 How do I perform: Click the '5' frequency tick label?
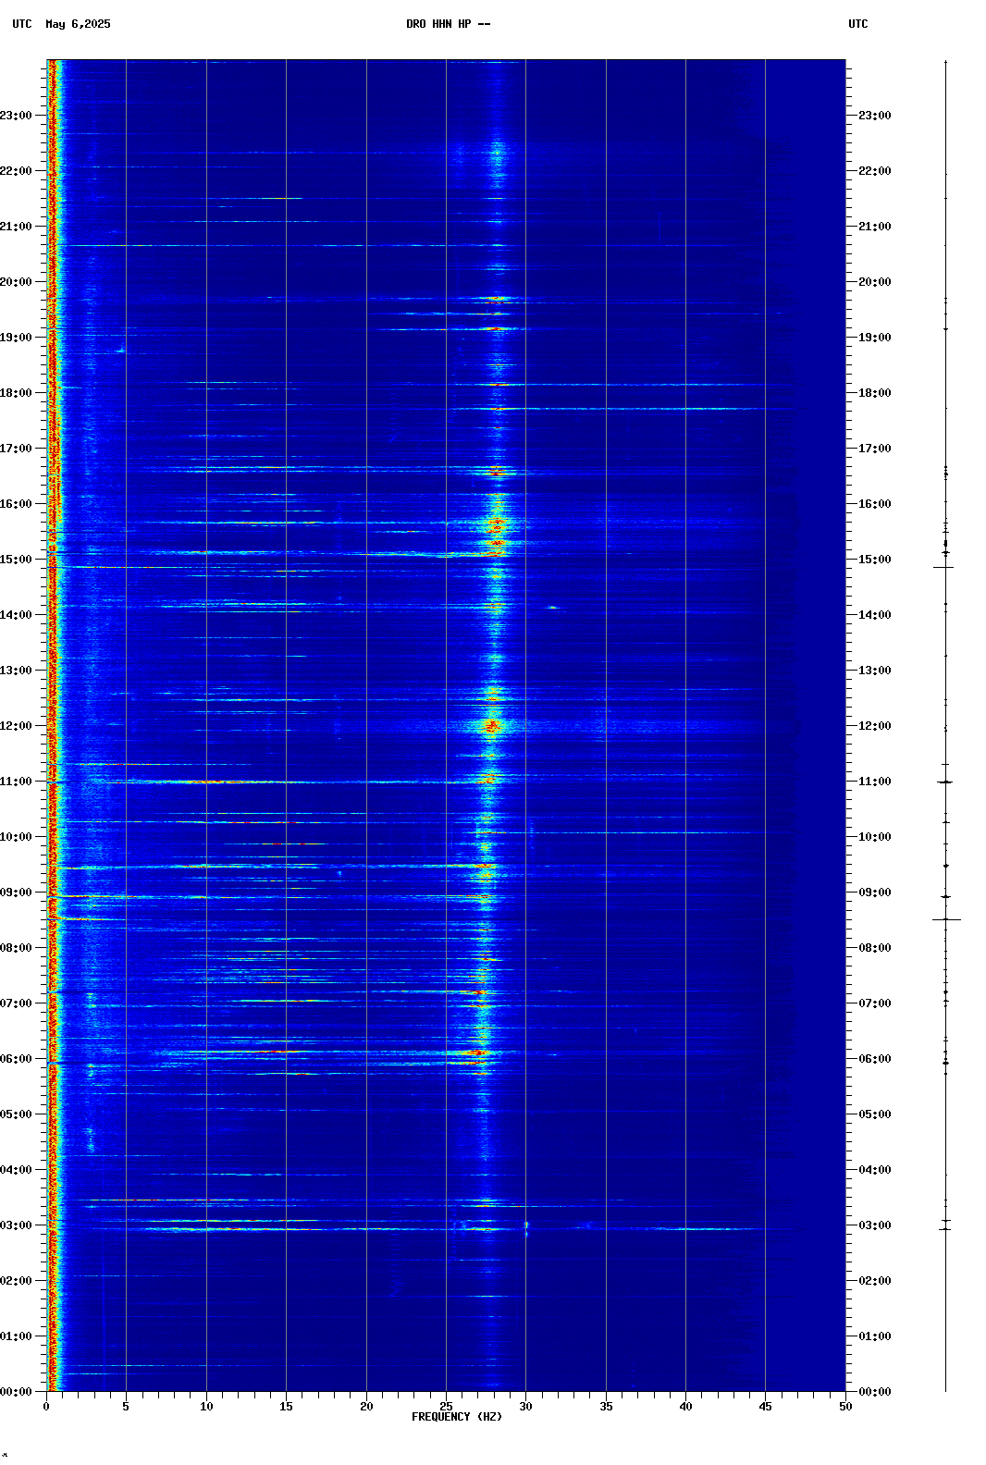pyautogui.click(x=126, y=1407)
